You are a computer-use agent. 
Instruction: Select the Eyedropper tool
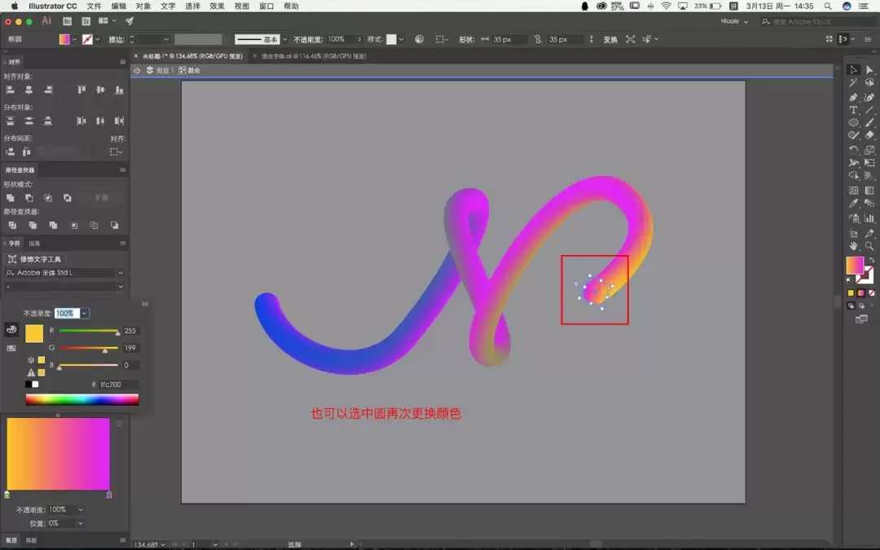[x=853, y=204]
